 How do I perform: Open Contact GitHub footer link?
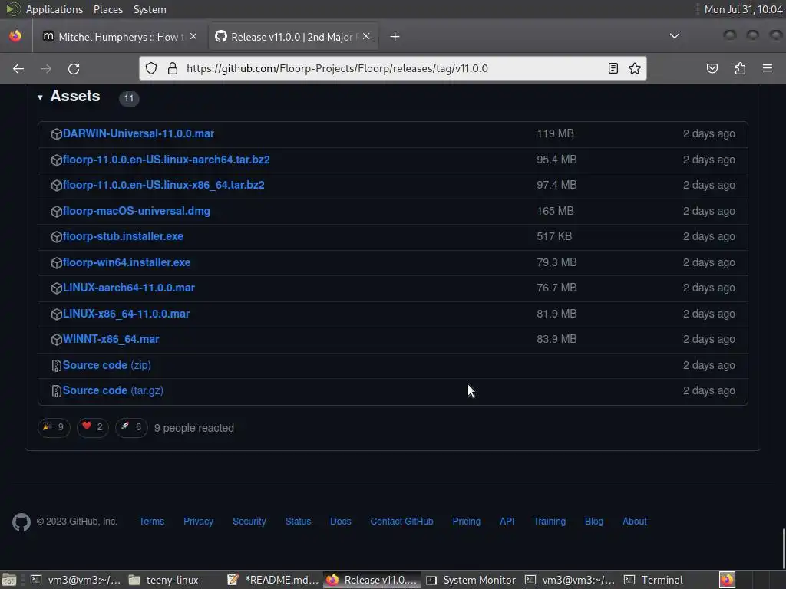[401, 522]
